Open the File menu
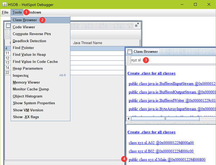 (5, 13)
